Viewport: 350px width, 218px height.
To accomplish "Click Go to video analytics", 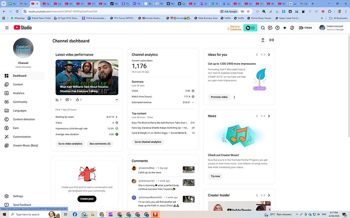I will tap(71, 144).
